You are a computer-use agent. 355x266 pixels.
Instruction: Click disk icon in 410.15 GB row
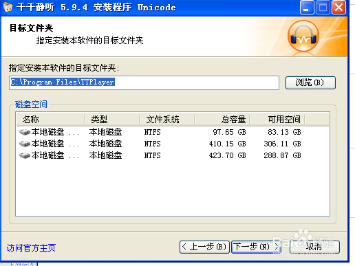click(x=25, y=144)
